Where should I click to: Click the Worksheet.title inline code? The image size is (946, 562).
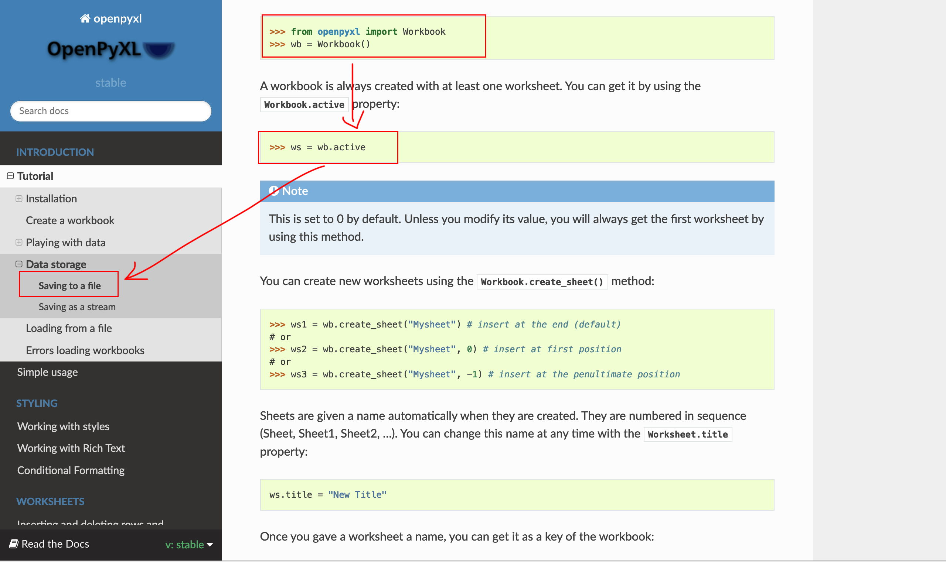[688, 434]
